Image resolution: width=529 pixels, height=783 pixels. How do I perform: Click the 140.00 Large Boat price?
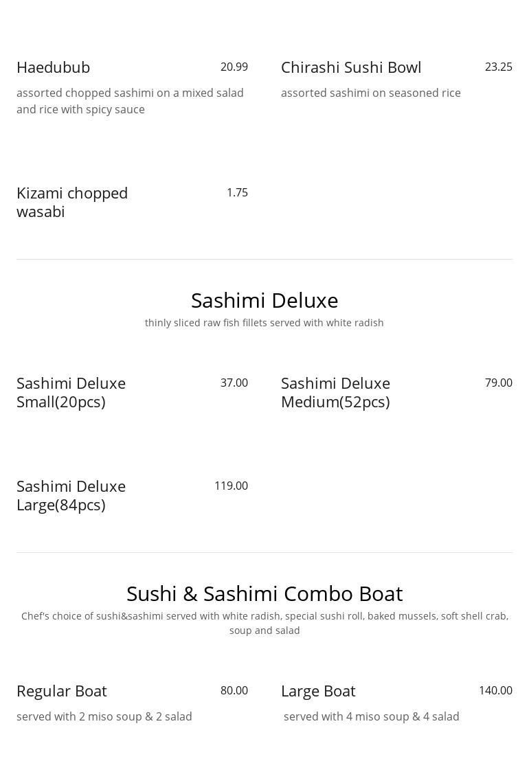(x=495, y=691)
